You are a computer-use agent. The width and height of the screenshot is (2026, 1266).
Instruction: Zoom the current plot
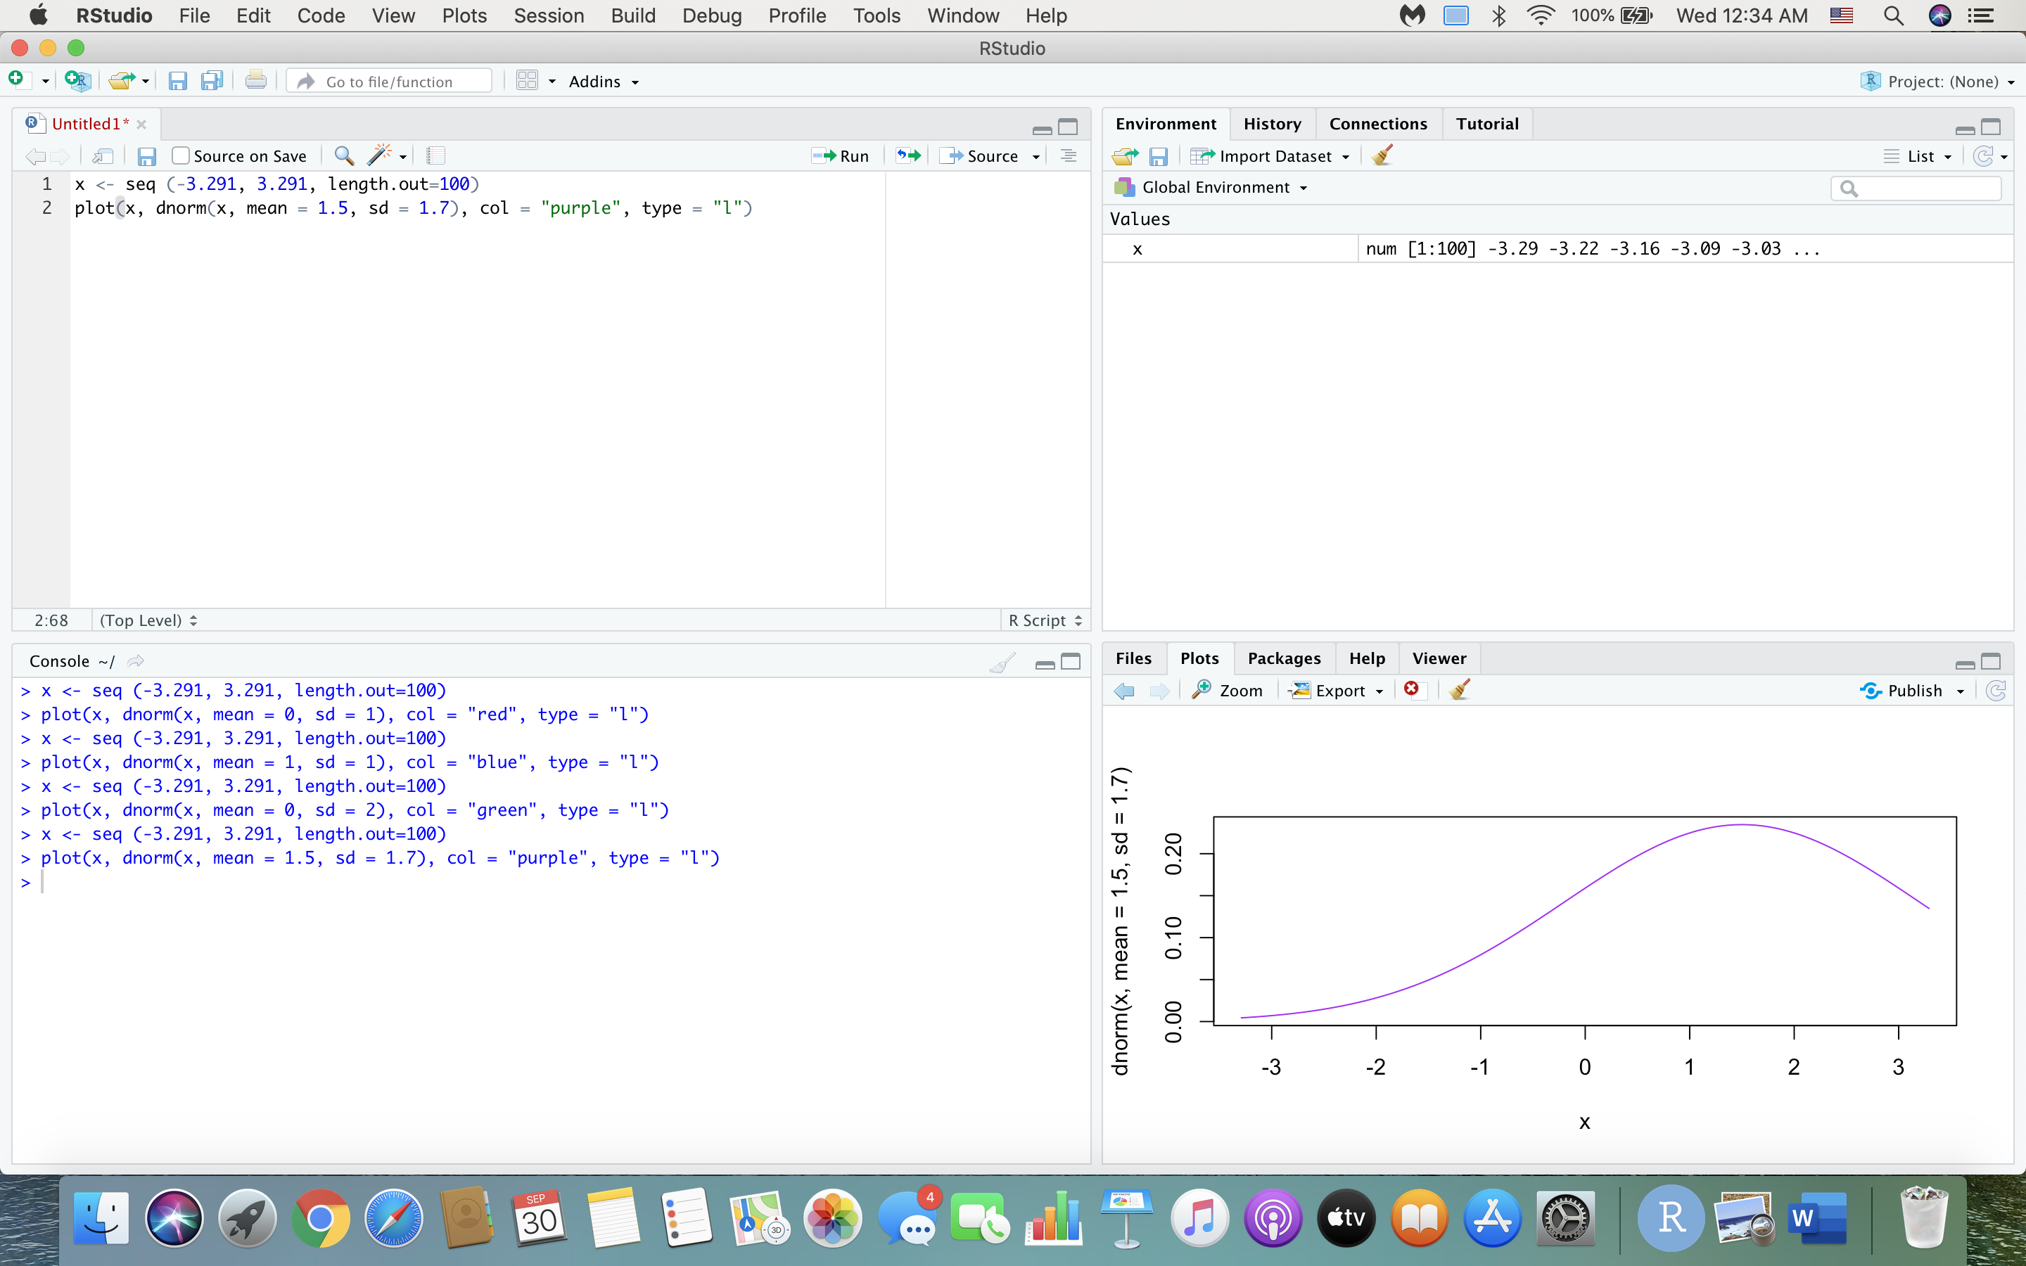[x=1228, y=690]
